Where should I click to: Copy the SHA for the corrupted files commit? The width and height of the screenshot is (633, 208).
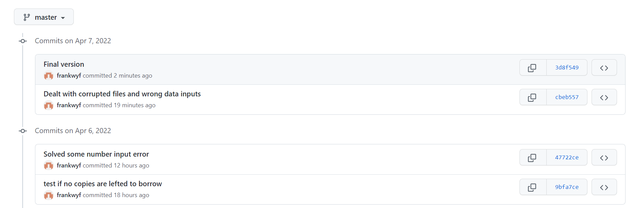[532, 97]
